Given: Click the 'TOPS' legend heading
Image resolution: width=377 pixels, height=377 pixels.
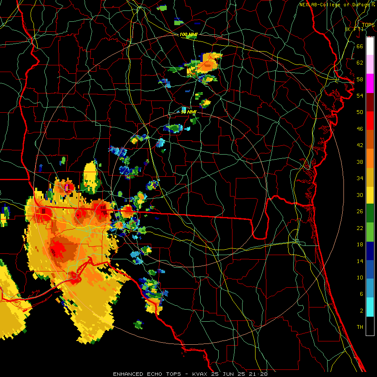Looking at the screenshot, I should (368, 25).
